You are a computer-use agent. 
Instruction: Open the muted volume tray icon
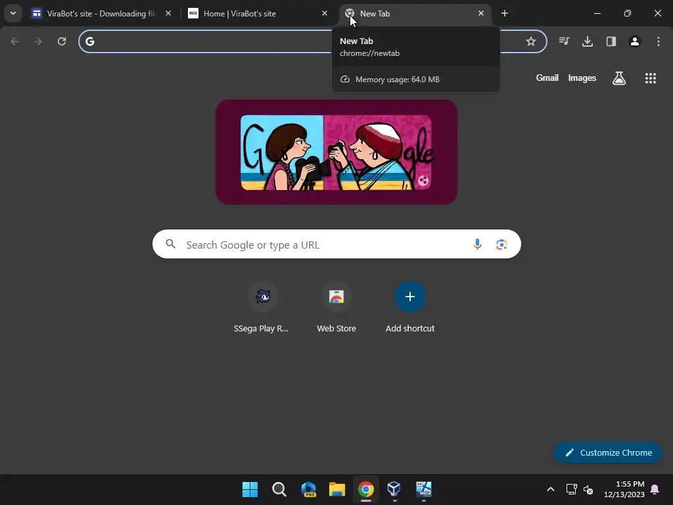click(588, 489)
